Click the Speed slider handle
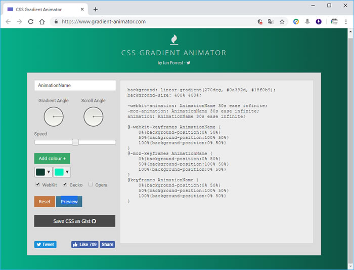This screenshot has width=354, height=270. (x=75, y=142)
